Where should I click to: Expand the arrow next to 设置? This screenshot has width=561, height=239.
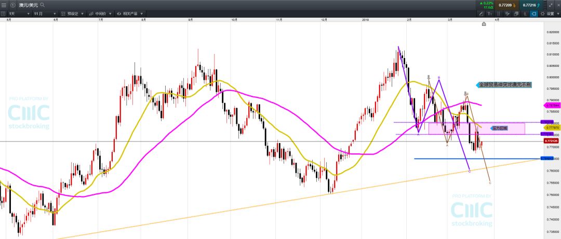pos(558,13)
